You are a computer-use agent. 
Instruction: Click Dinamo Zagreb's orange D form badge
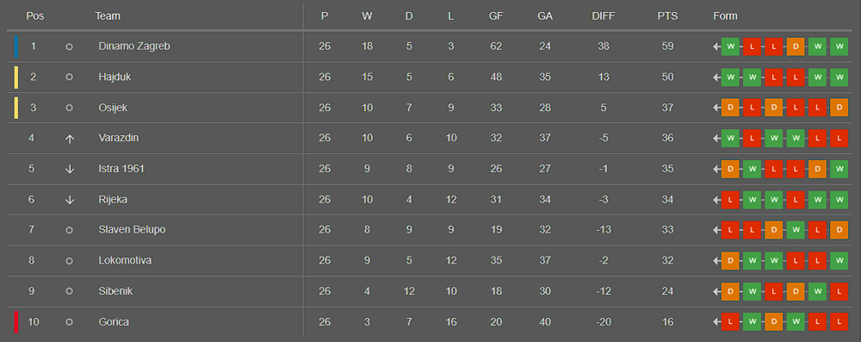(795, 47)
